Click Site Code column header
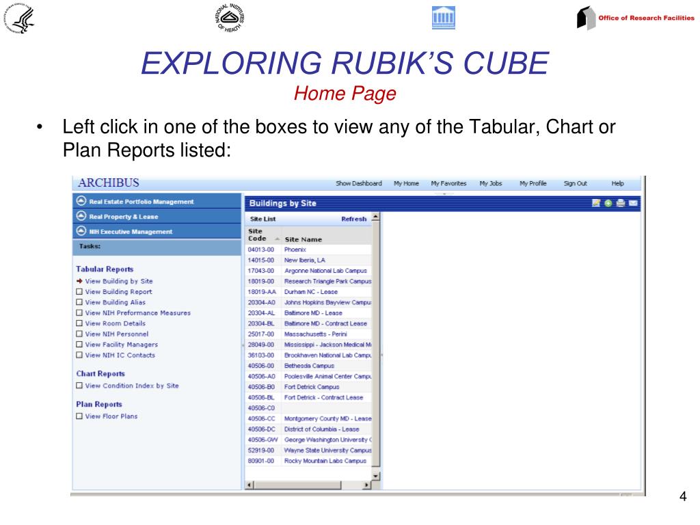 pyautogui.click(x=257, y=235)
